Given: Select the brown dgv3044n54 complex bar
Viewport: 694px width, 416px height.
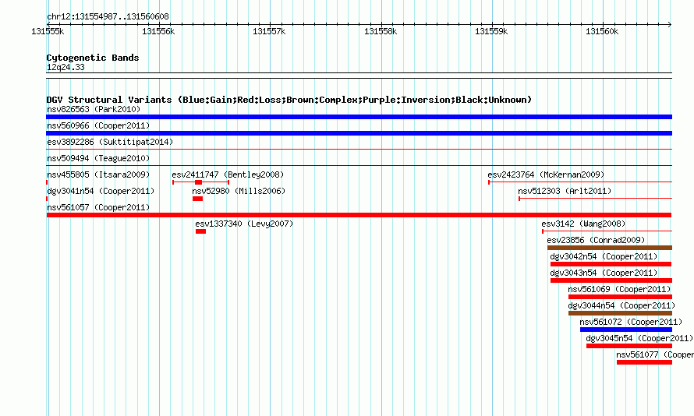Looking at the screenshot, I should point(620,313).
